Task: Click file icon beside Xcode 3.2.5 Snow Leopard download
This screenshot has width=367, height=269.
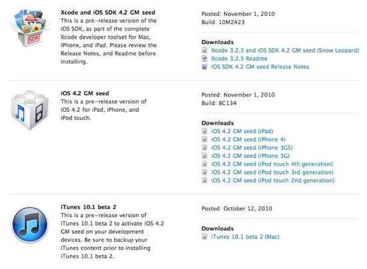Action: (205, 51)
